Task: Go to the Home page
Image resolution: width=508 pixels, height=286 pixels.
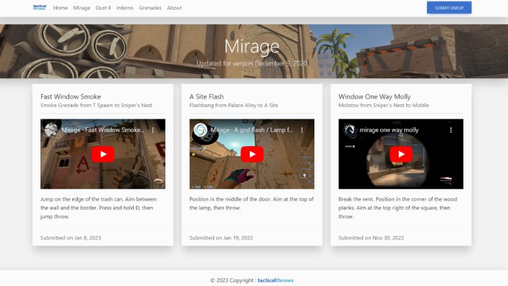Action: [x=60, y=8]
